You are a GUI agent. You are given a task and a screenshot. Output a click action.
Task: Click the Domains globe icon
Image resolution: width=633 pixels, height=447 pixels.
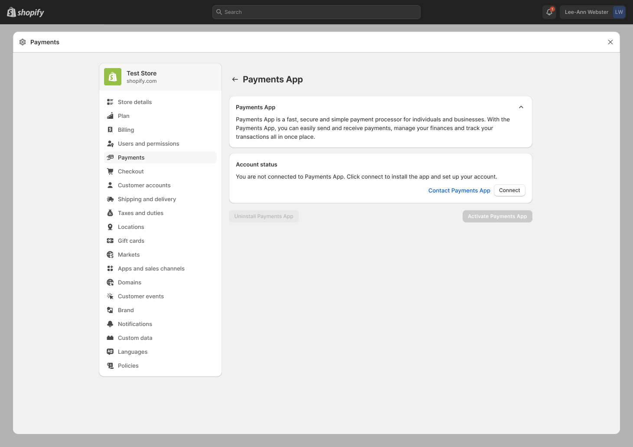[x=110, y=282]
